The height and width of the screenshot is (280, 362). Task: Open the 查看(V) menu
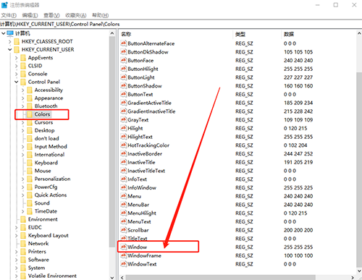click(x=51, y=15)
